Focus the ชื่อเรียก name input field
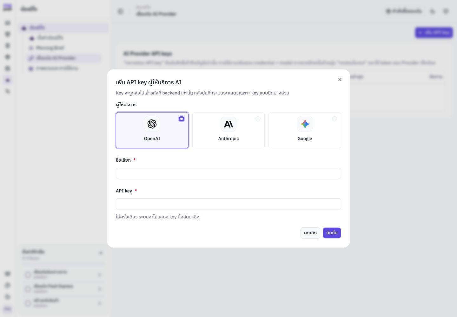This screenshot has height=317, width=457. (228, 173)
